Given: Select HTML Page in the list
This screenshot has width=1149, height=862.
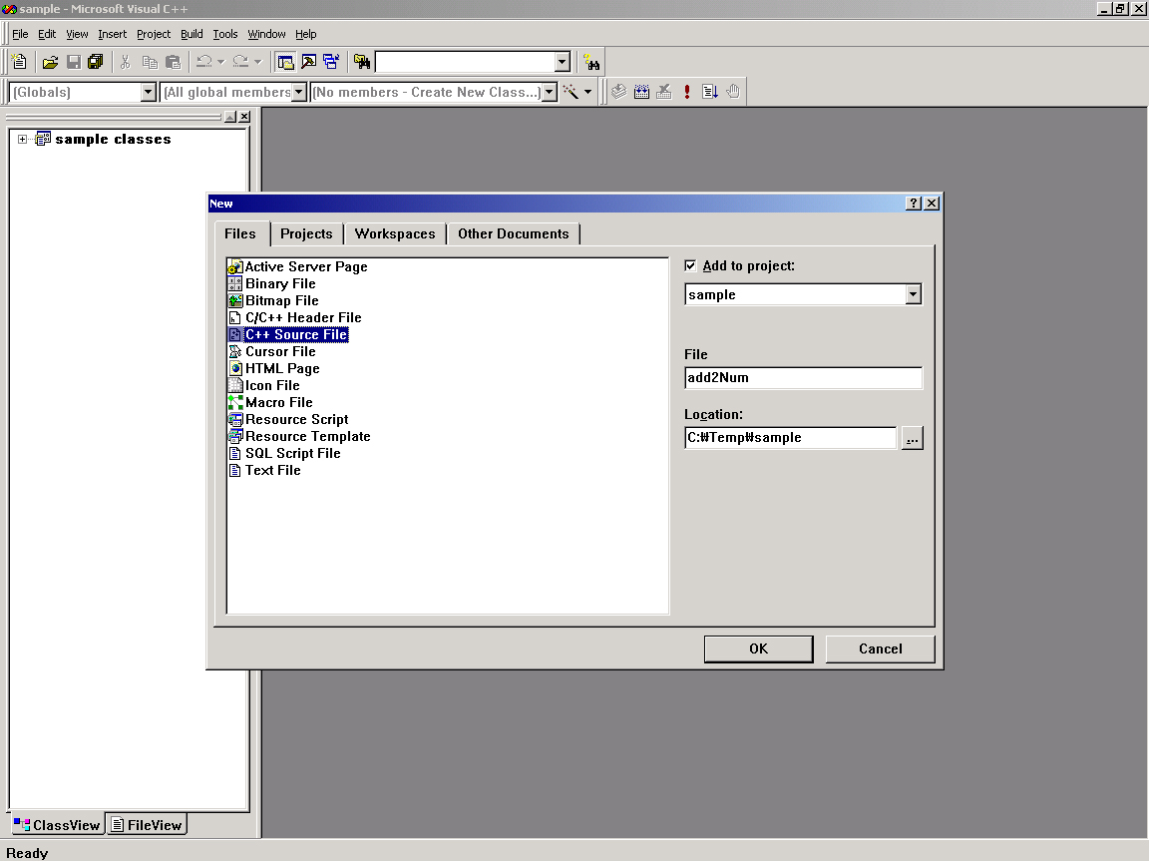Looking at the screenshot, I should pyautogui.click(x=274, y=369).
